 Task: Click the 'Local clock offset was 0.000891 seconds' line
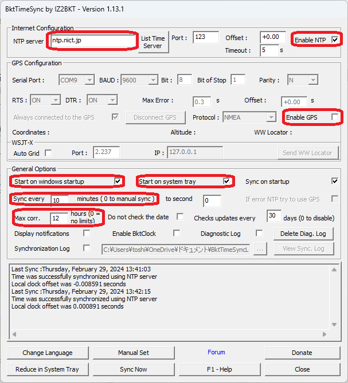[x=68, y=306]
